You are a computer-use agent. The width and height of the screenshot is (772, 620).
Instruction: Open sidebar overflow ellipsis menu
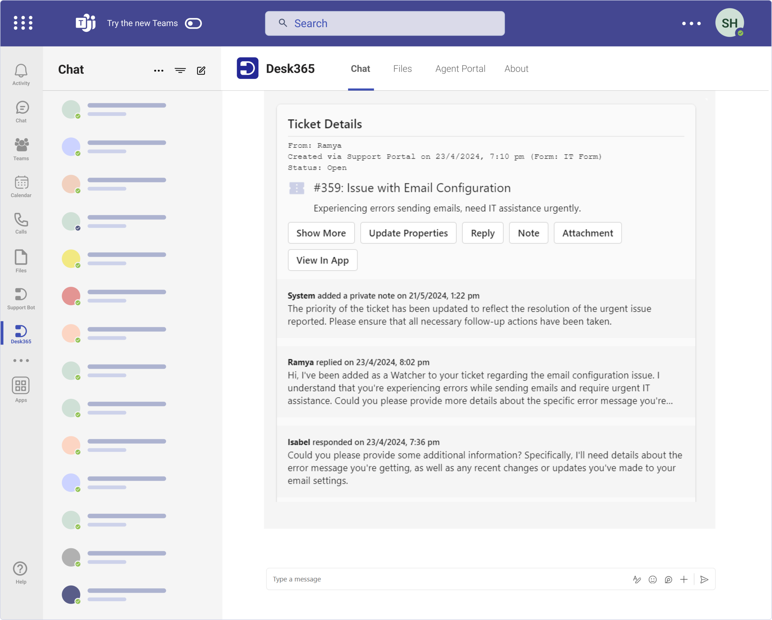click(x=21, y=360)
